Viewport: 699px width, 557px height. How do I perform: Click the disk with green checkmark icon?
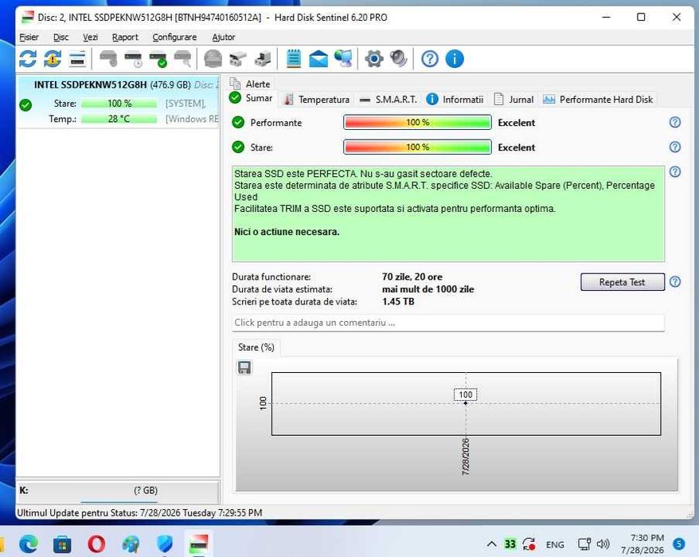158,59
